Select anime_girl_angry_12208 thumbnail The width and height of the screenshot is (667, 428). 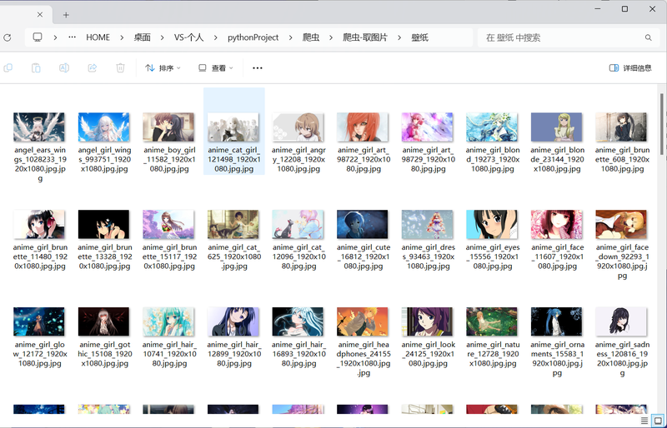click(298, 127)
